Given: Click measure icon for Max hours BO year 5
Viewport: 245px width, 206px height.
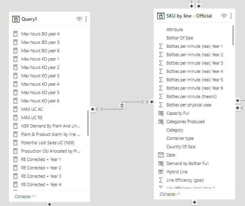Looking at the screenshot, I should pyautogui.click(x=15, y=42).
